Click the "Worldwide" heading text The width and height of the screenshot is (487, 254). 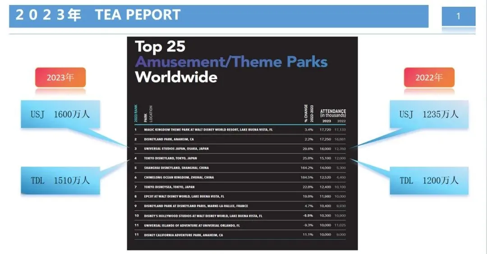point(176,77)
